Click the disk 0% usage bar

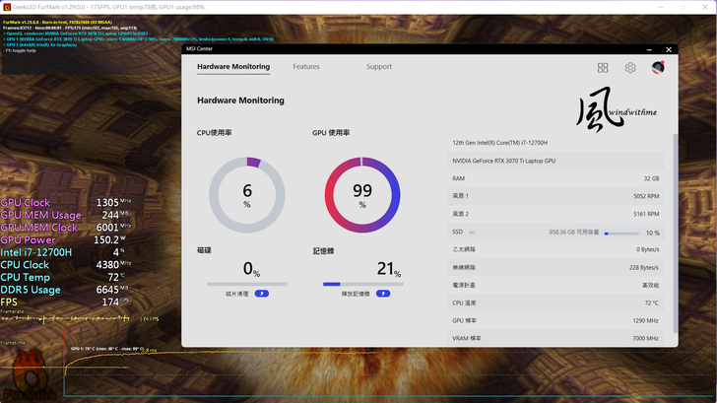247,284
